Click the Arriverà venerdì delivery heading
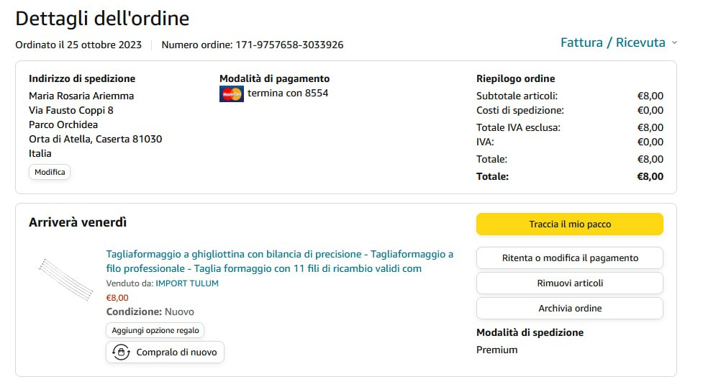703x387 pixels. tap(78, 222)
